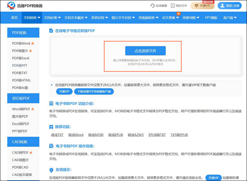Select the PDF转换 sidebar section header
The height and width of the screenshot is (181, 247).
(x=23, y=33)
